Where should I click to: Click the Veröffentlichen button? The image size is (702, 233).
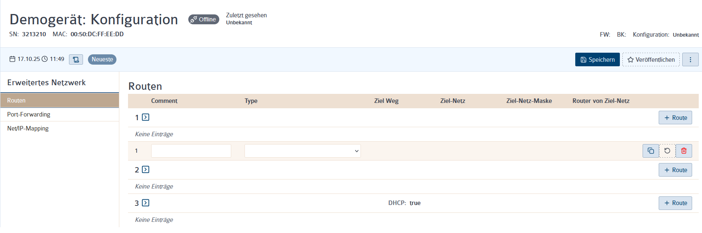click(x=651, y=60)
